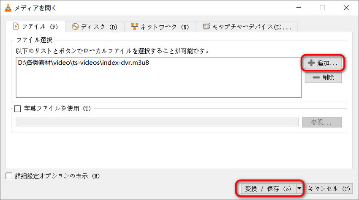Click the 追加... button to add a file
The height and width of the screenshot is (200, 359).
(323, 63)
